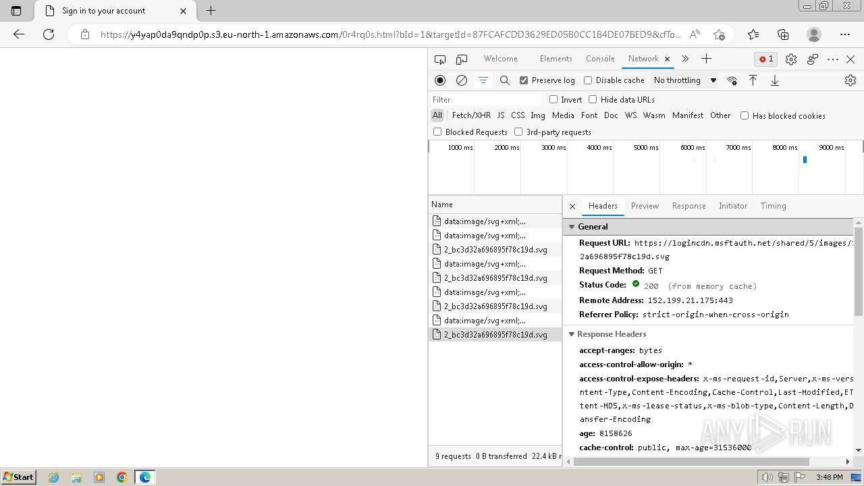The height and width of the screenshot is (486, 864).
Task: Filter requests by Fetch/XHR
Action: [471, 115]
